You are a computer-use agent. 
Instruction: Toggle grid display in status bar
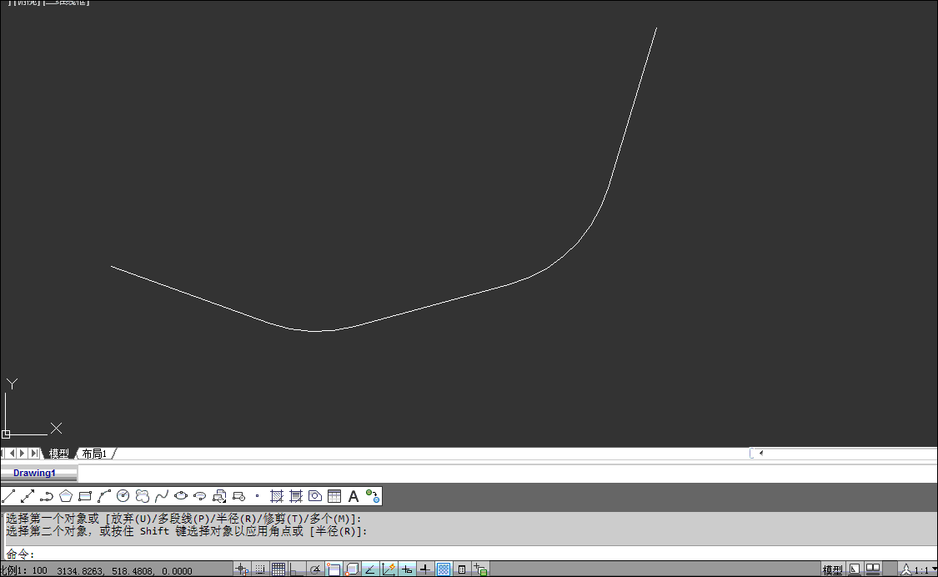(x=278, y=569)
